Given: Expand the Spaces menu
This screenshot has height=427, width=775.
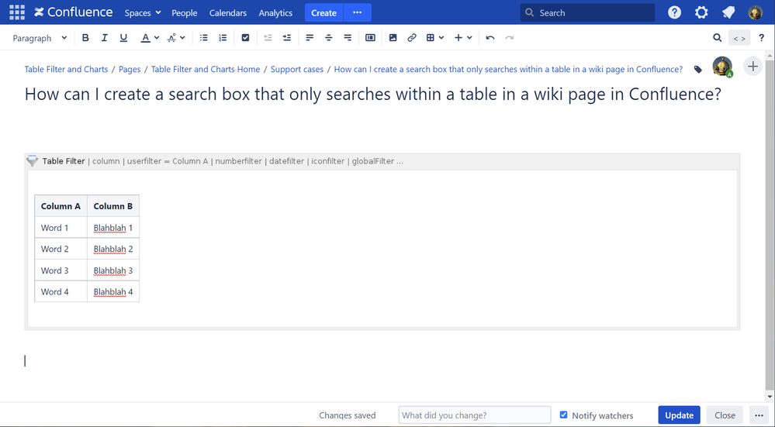Looking at the screenshot, I should (143, 13).
